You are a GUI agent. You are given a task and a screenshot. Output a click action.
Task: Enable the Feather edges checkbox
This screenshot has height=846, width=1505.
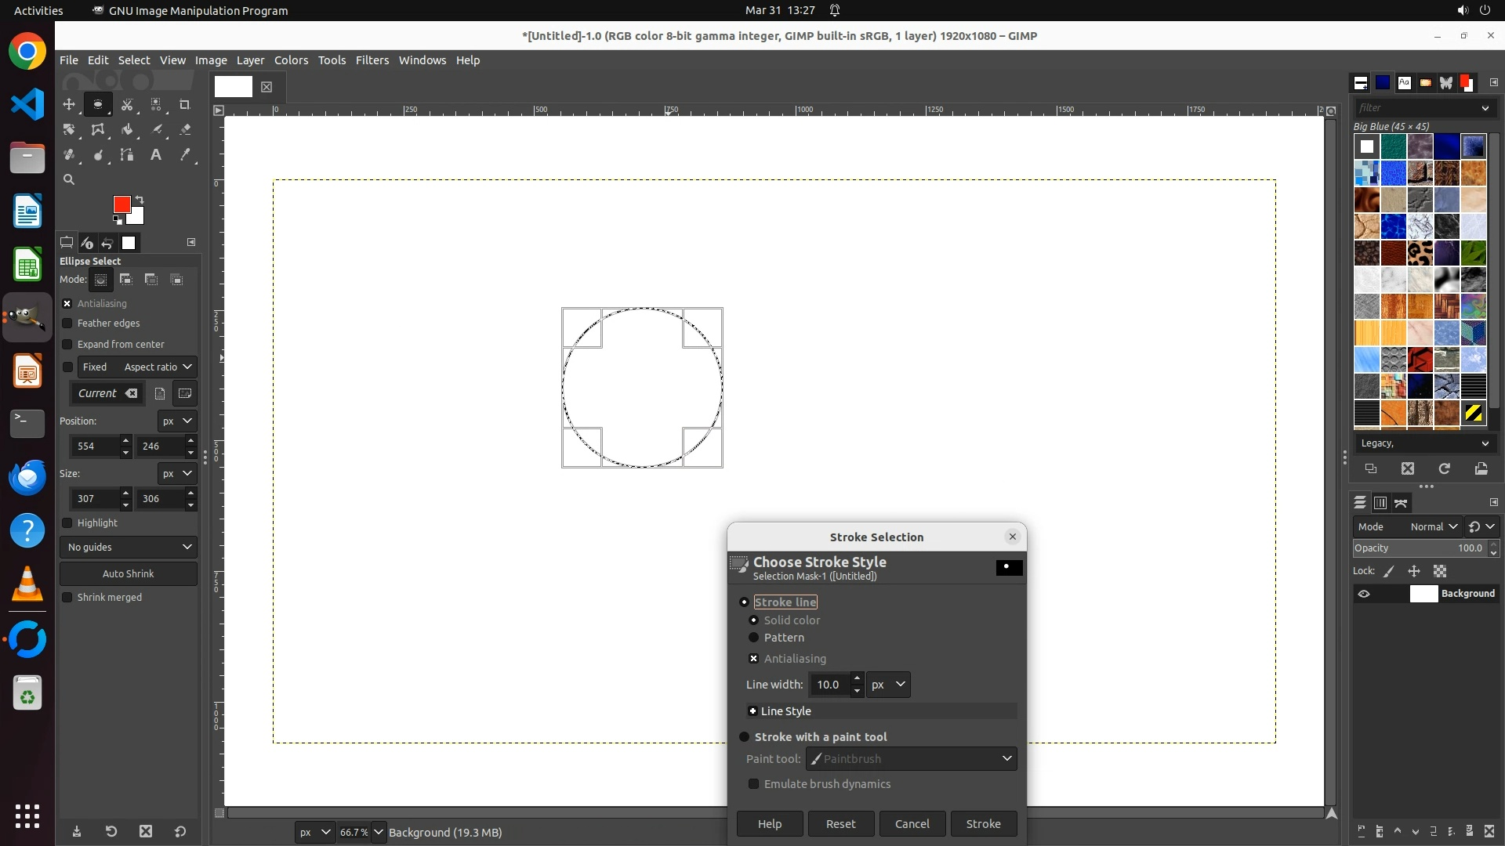click(x=67, y=324)
